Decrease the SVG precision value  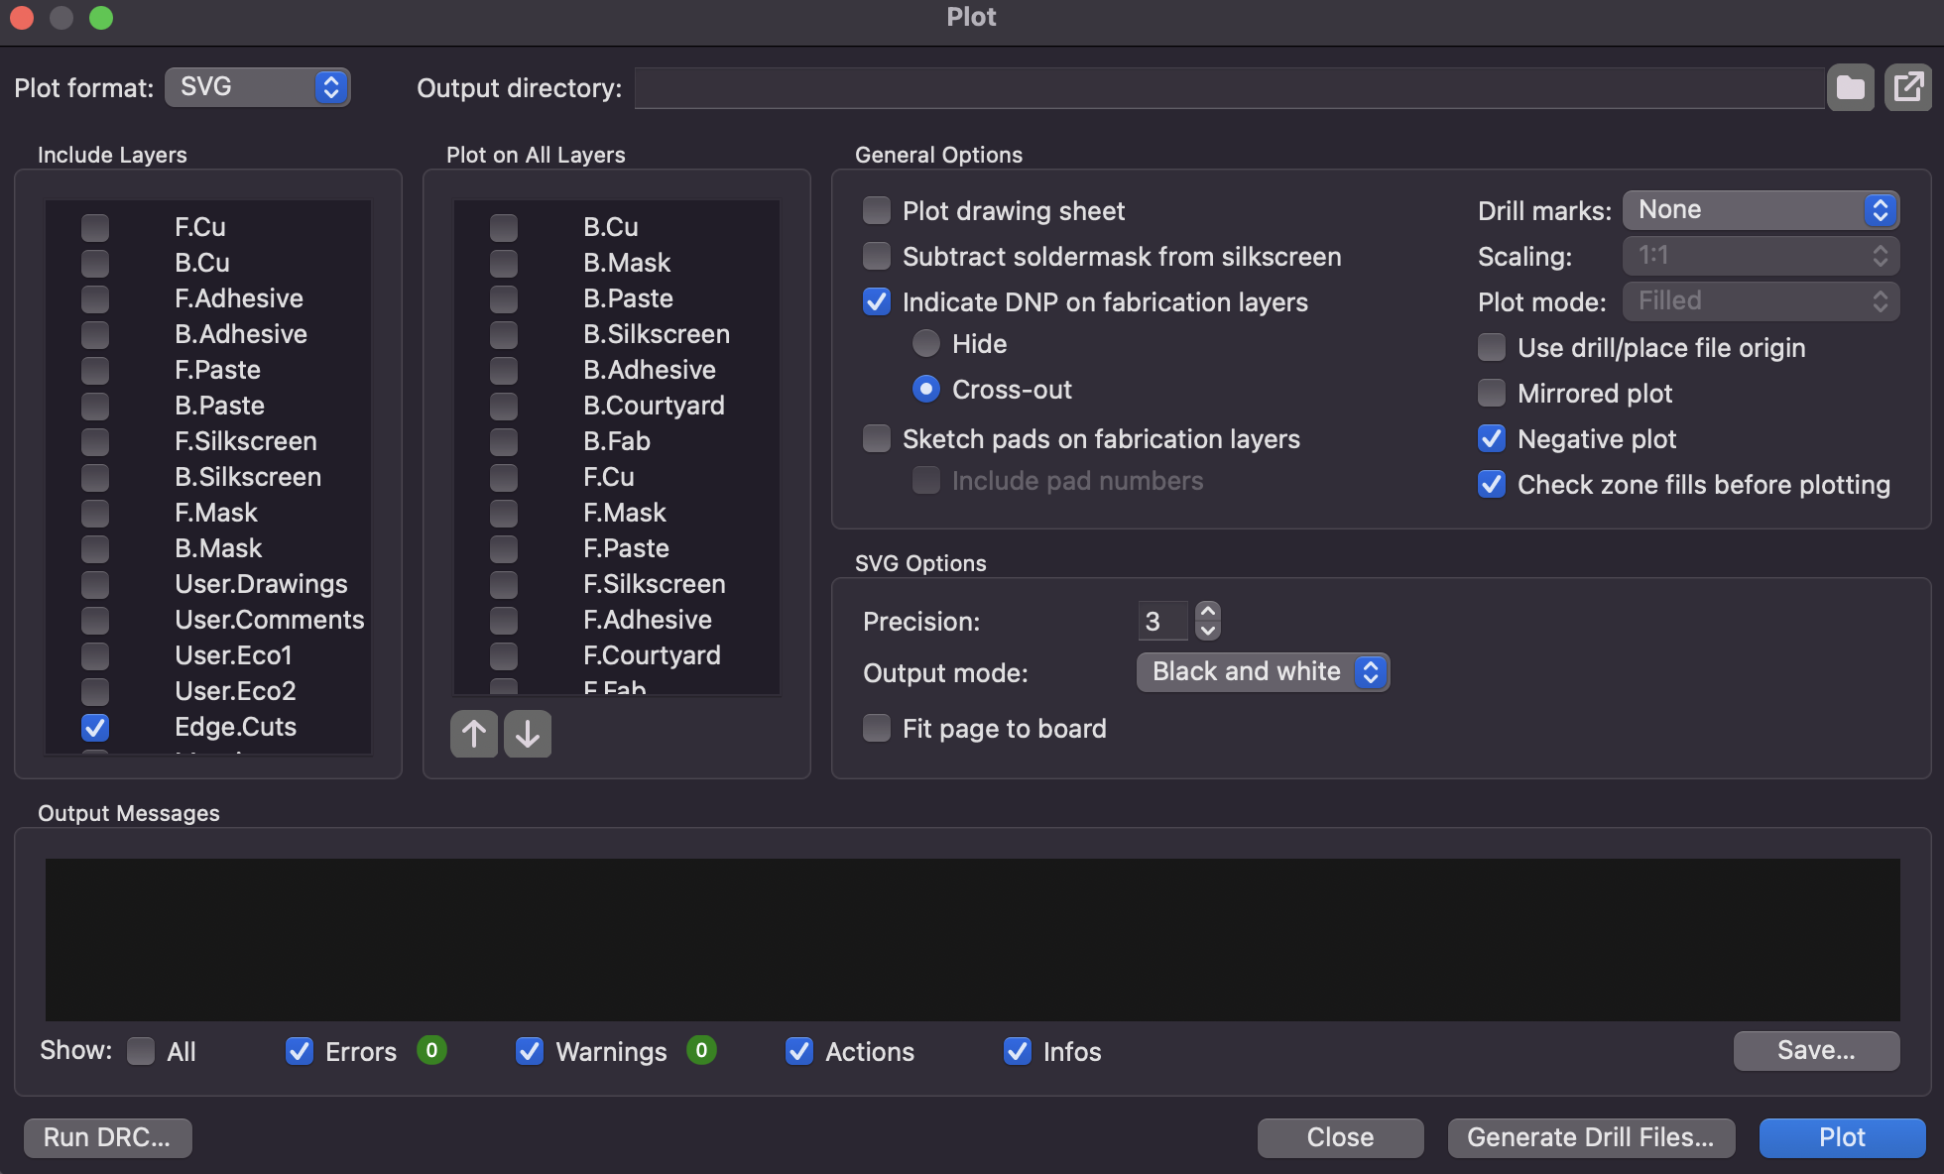[1208, 630]
